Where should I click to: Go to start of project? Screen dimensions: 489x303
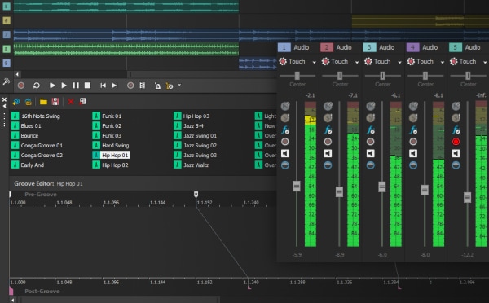103,86
